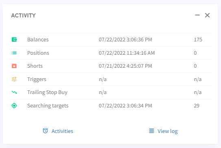Select the Searching targets label
Screen dimensions: 221x148
tap(48, 106)
